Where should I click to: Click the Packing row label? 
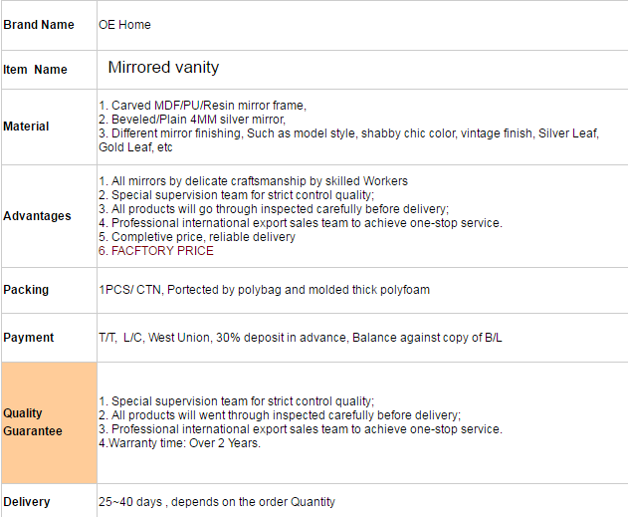(x=26, y=290)
